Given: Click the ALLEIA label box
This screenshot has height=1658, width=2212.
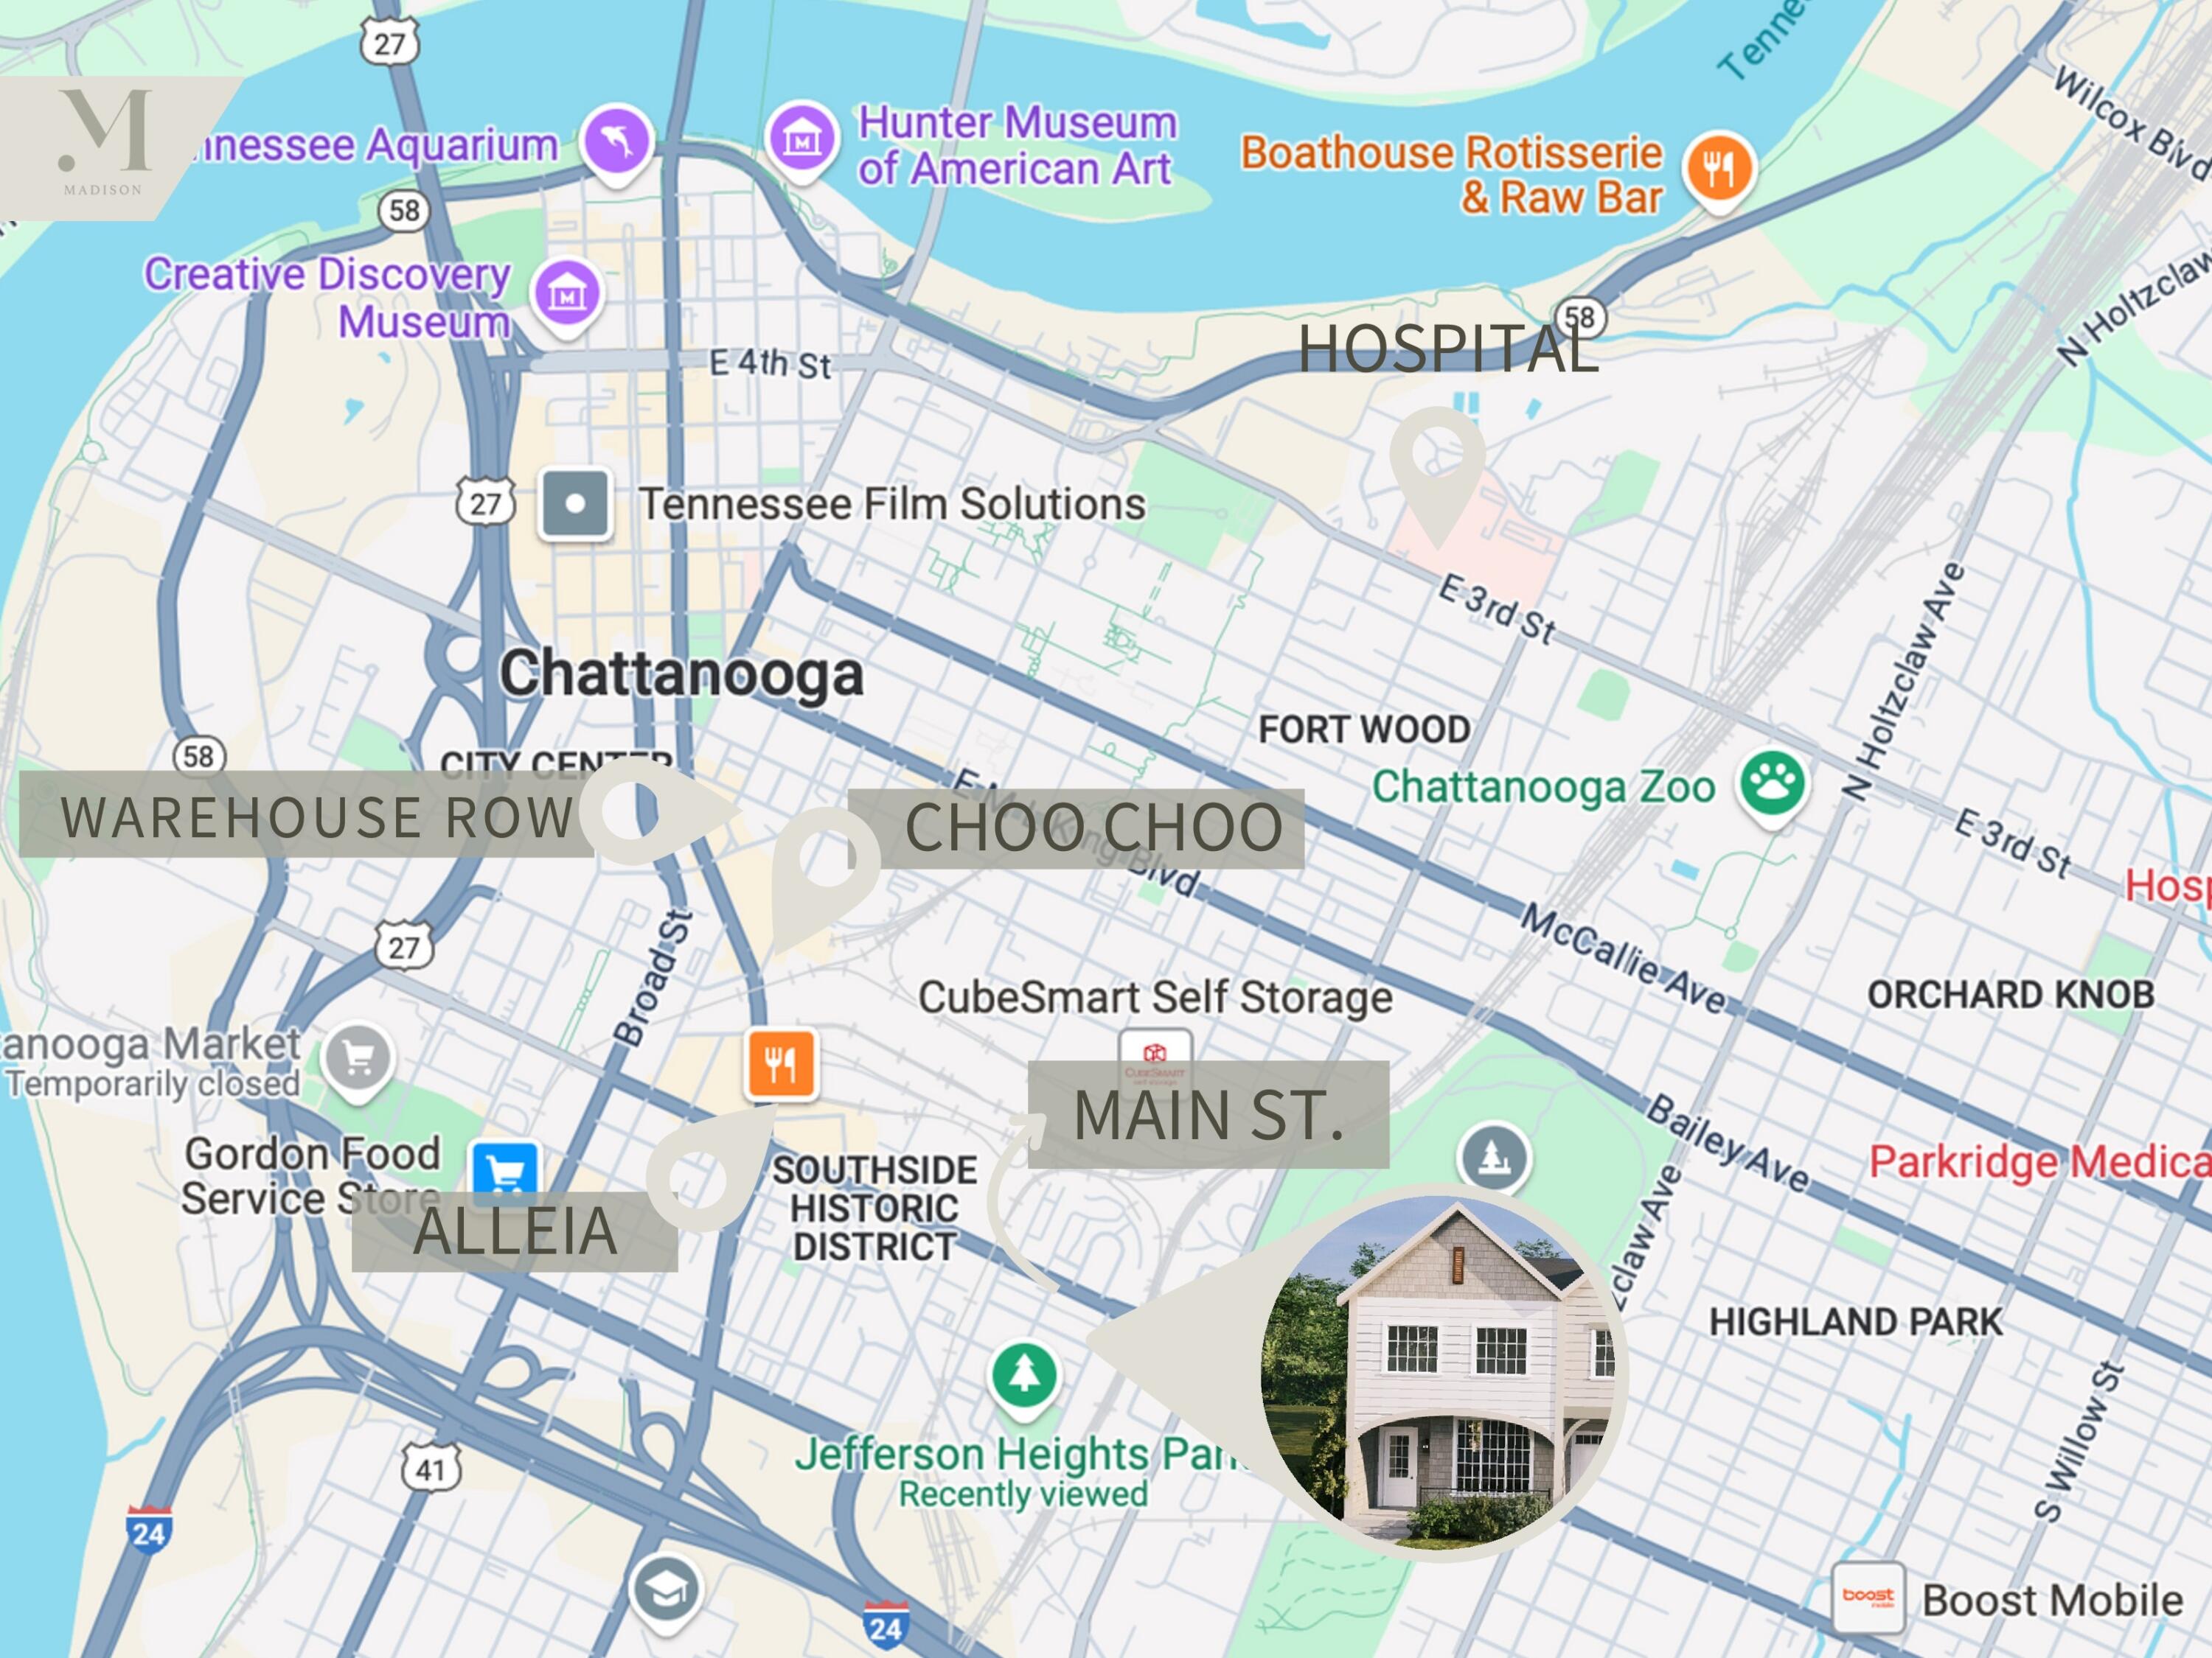Looking at the screenshot, I should tap(515, 1231).
